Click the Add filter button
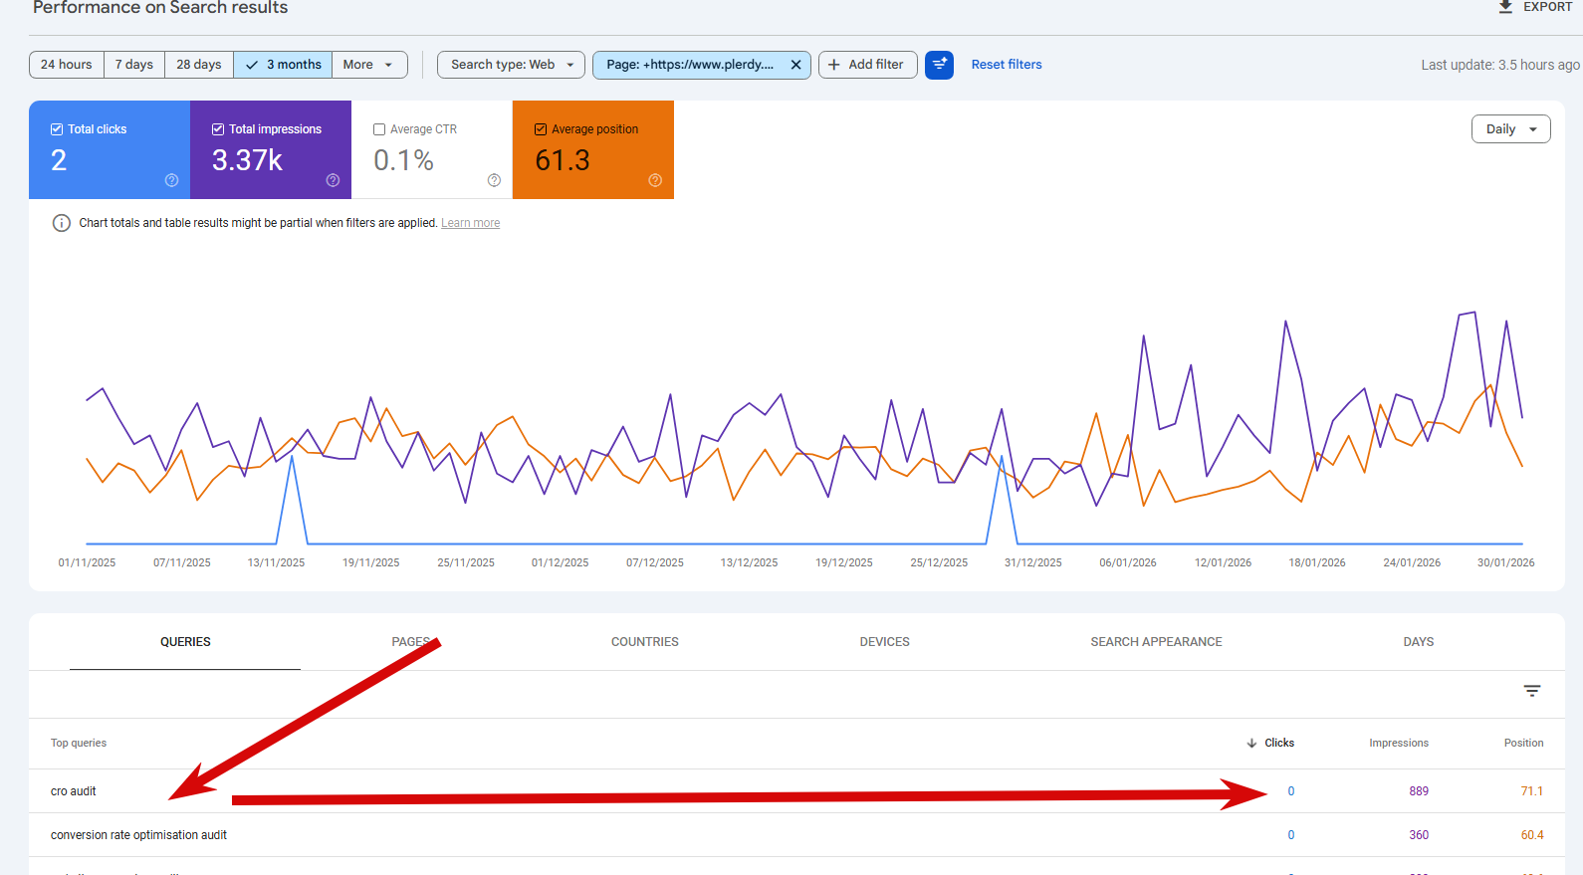 tap(868, 65)
